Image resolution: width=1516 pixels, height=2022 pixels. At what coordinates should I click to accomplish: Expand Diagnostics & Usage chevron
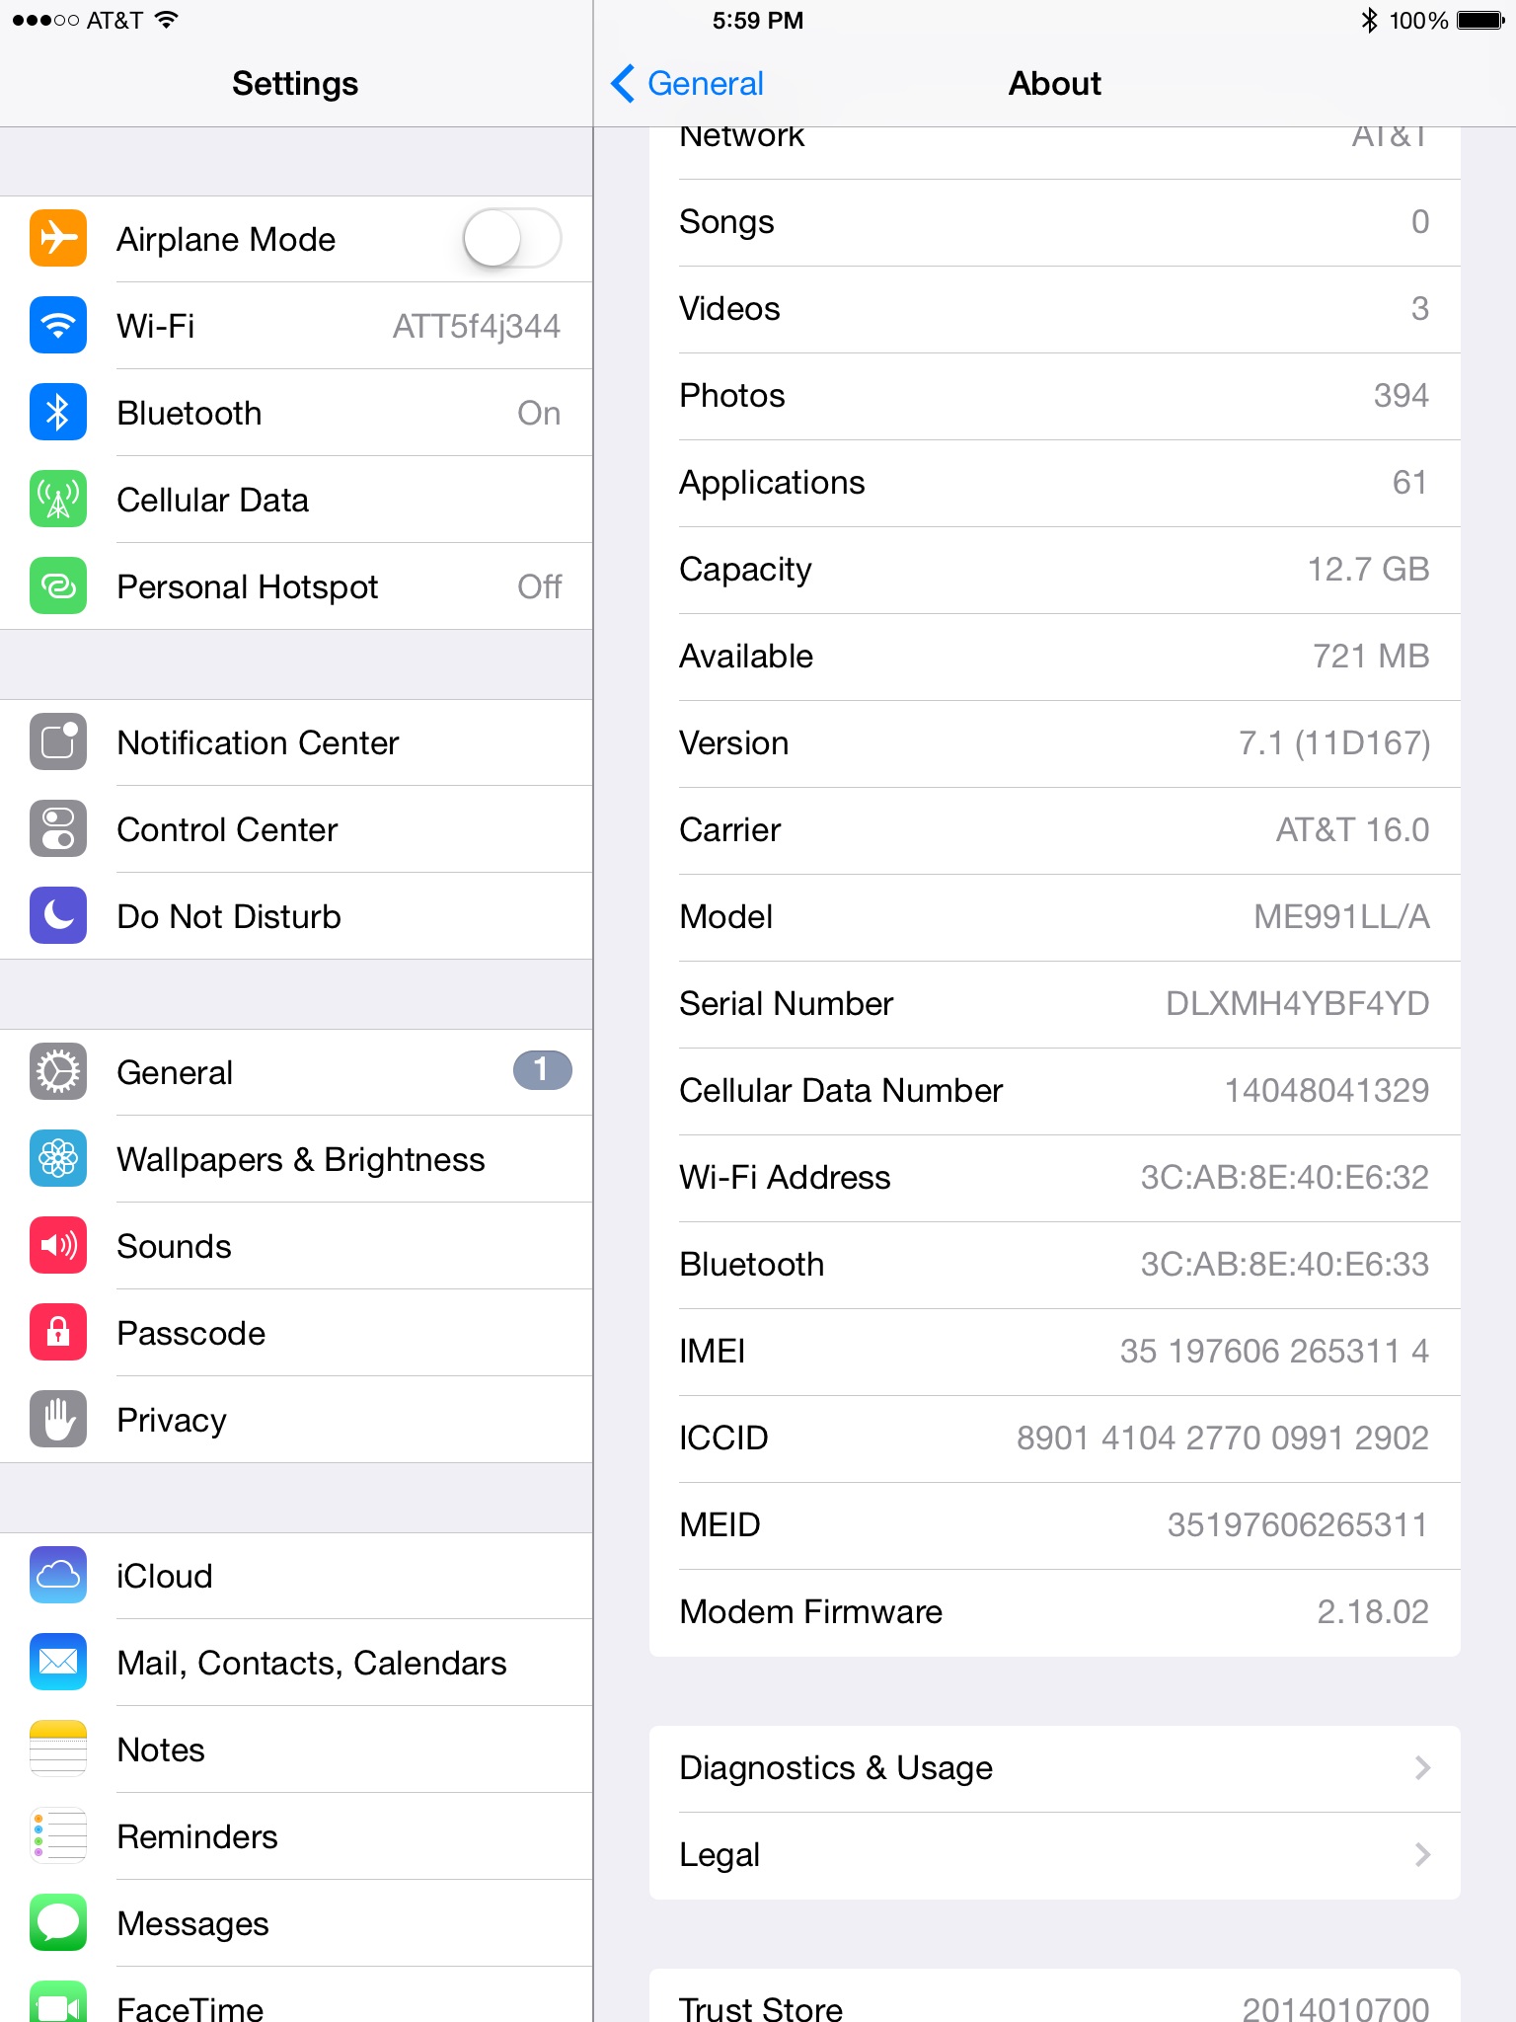[1422, 1767]
